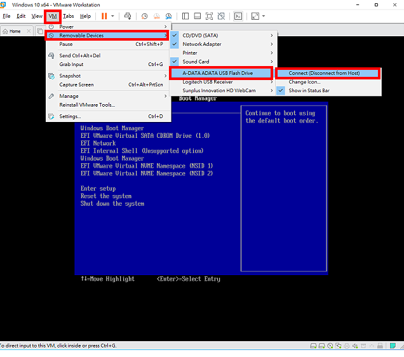This screenshot has height=357, width=404.
Task: Click the CD/DVD status bar icon
Action: pyautogui.click(x=330, y=346)
